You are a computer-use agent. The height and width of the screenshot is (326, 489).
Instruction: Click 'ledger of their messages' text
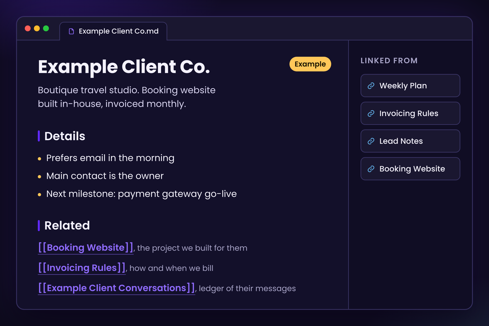(x=247, y=288)
